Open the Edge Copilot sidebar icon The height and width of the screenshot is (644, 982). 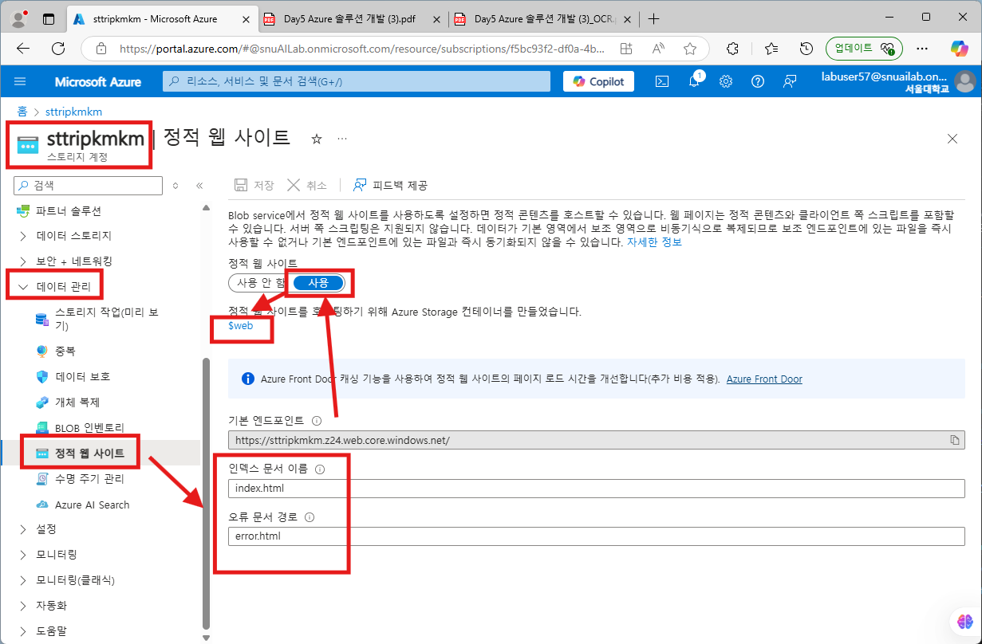(x=960, y=48)
